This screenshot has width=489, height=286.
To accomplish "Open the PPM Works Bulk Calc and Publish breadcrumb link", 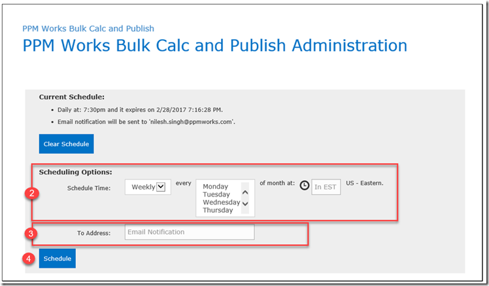I will pyautogui.click(x=88, y=29).
